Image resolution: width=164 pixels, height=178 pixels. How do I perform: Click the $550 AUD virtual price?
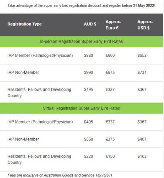tap(89, 139)
